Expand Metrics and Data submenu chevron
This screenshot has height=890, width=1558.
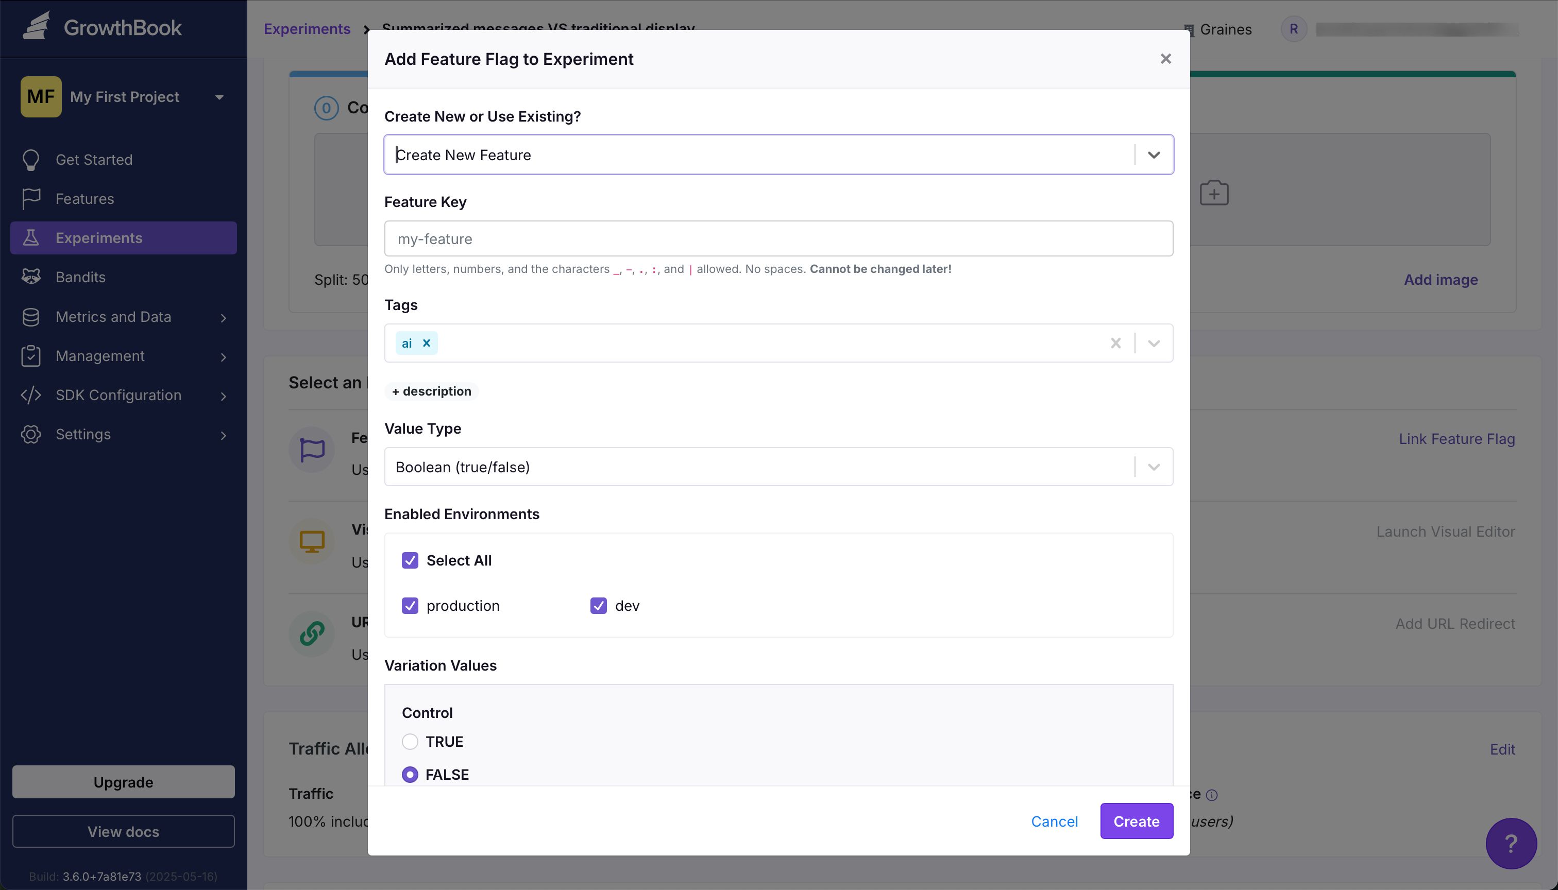(223, 317)
